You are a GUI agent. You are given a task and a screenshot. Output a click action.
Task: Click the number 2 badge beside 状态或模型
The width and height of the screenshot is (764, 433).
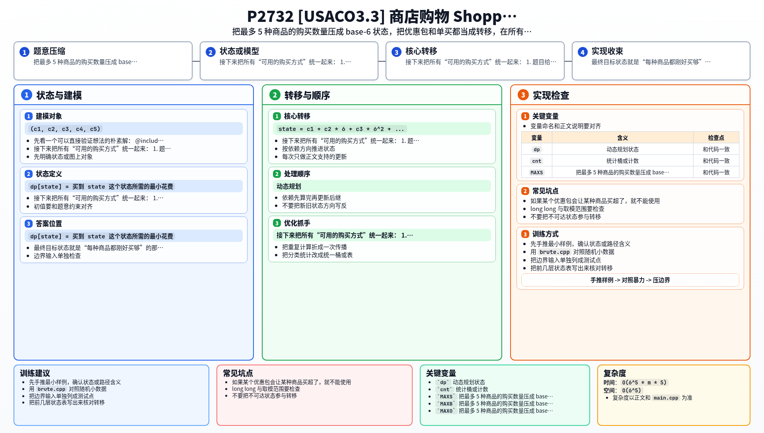pyautogui.click(x=210, y=52)
